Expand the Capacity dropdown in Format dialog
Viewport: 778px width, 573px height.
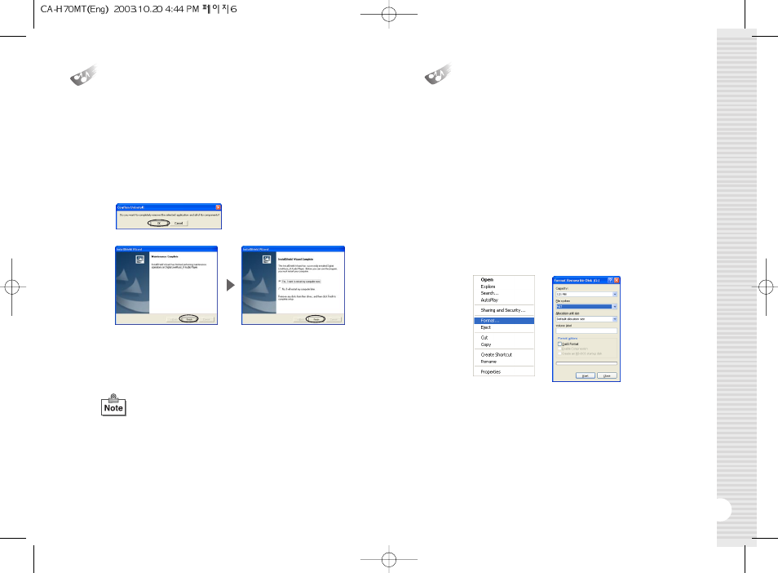pyautogui.click(x=615, y=295)
